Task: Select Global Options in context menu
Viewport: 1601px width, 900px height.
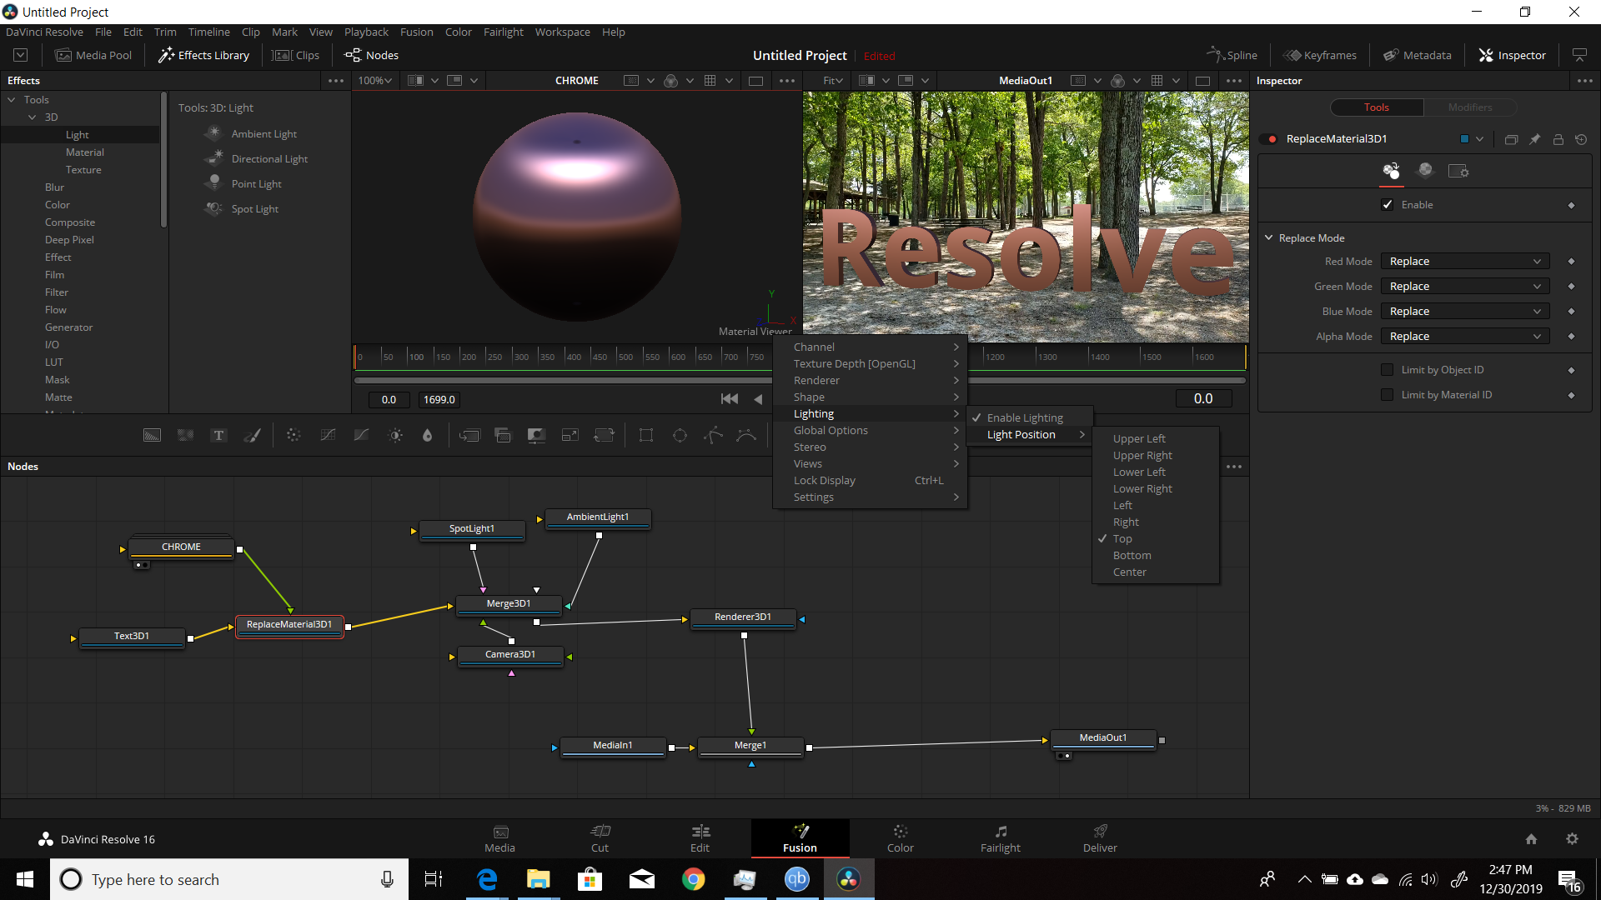Action: pos(870,431)
